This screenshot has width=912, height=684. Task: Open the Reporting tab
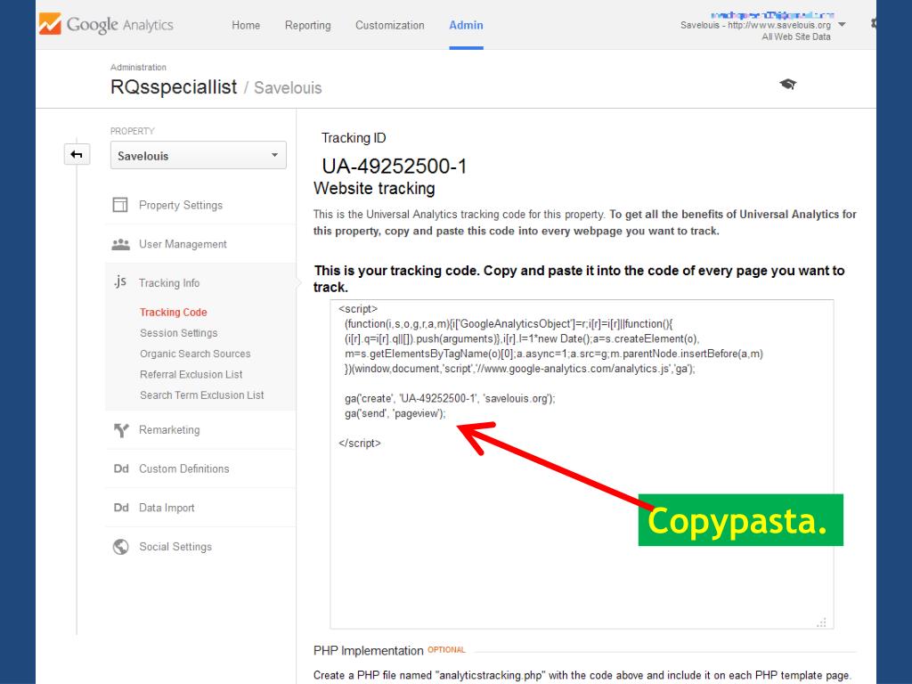click(x=307, y=25)
